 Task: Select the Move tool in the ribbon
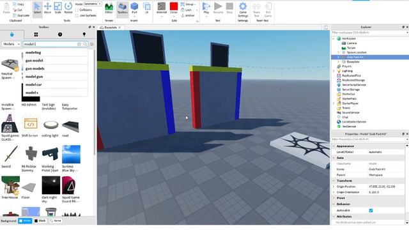tap(47, 8)
